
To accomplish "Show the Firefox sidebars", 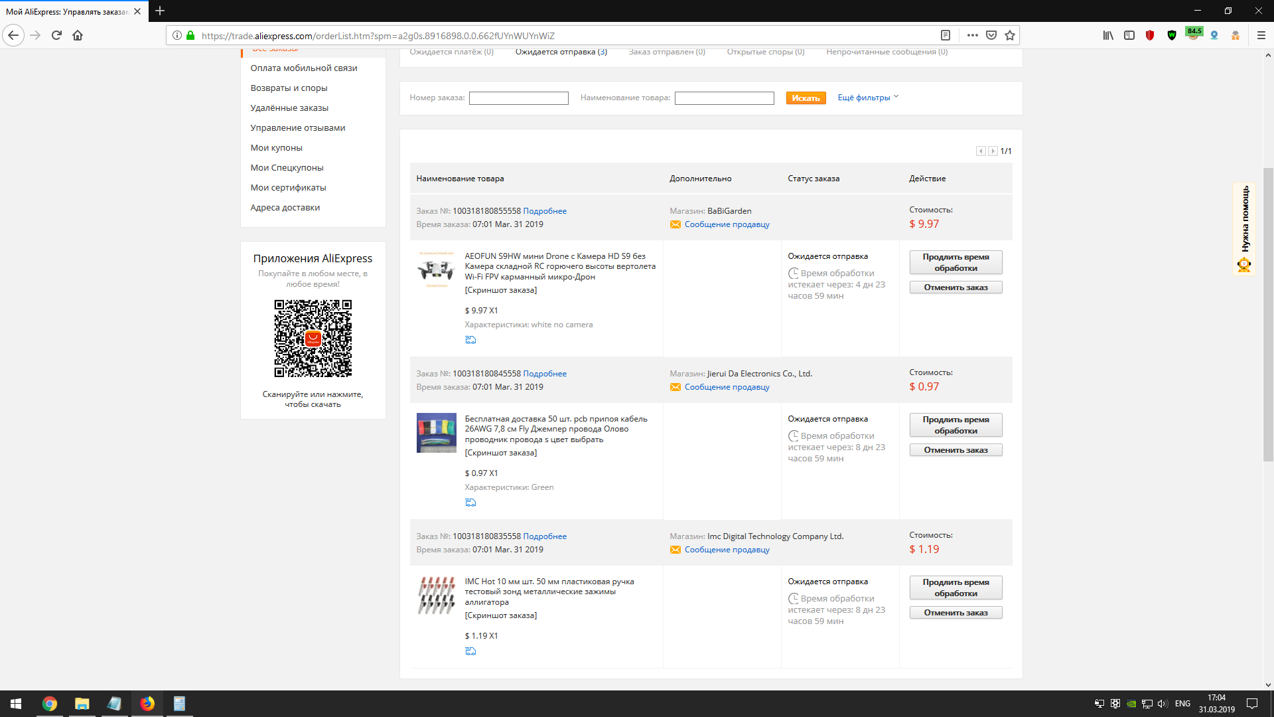I will 1129,35.
